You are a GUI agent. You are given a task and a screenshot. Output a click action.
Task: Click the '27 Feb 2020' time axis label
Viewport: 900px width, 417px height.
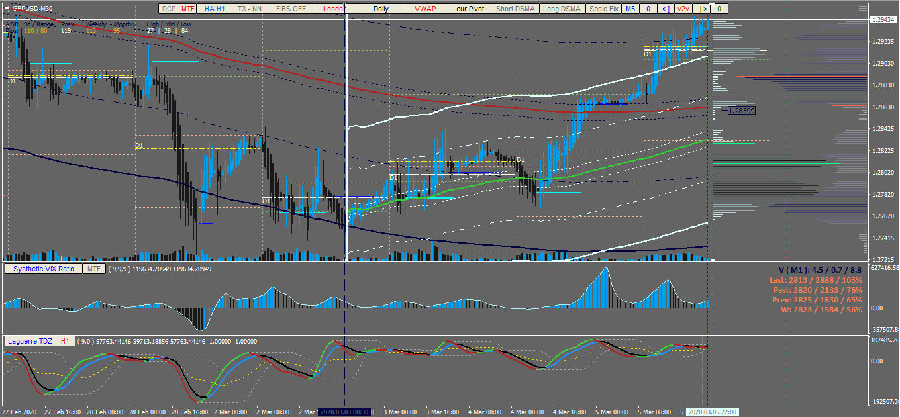point(20,412)
